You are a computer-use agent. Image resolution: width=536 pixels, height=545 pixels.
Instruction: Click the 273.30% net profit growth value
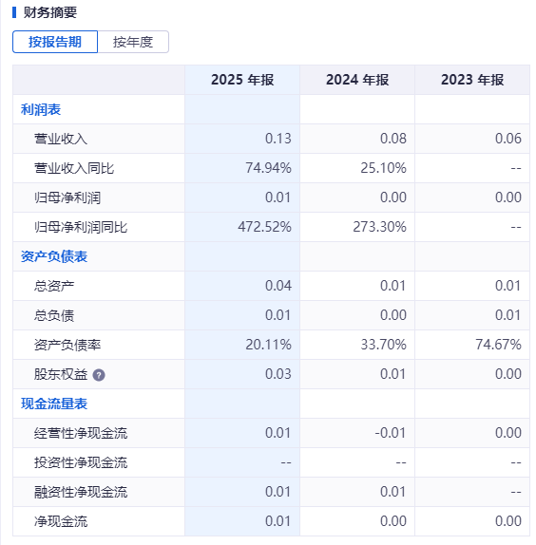[x=379, y=227]
